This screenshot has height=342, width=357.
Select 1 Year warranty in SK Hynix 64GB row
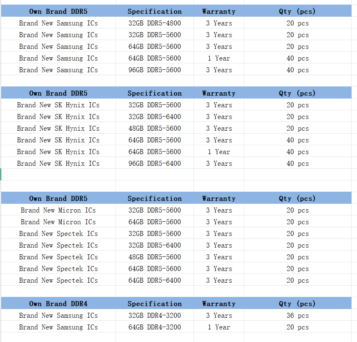(x=219, y=152)
